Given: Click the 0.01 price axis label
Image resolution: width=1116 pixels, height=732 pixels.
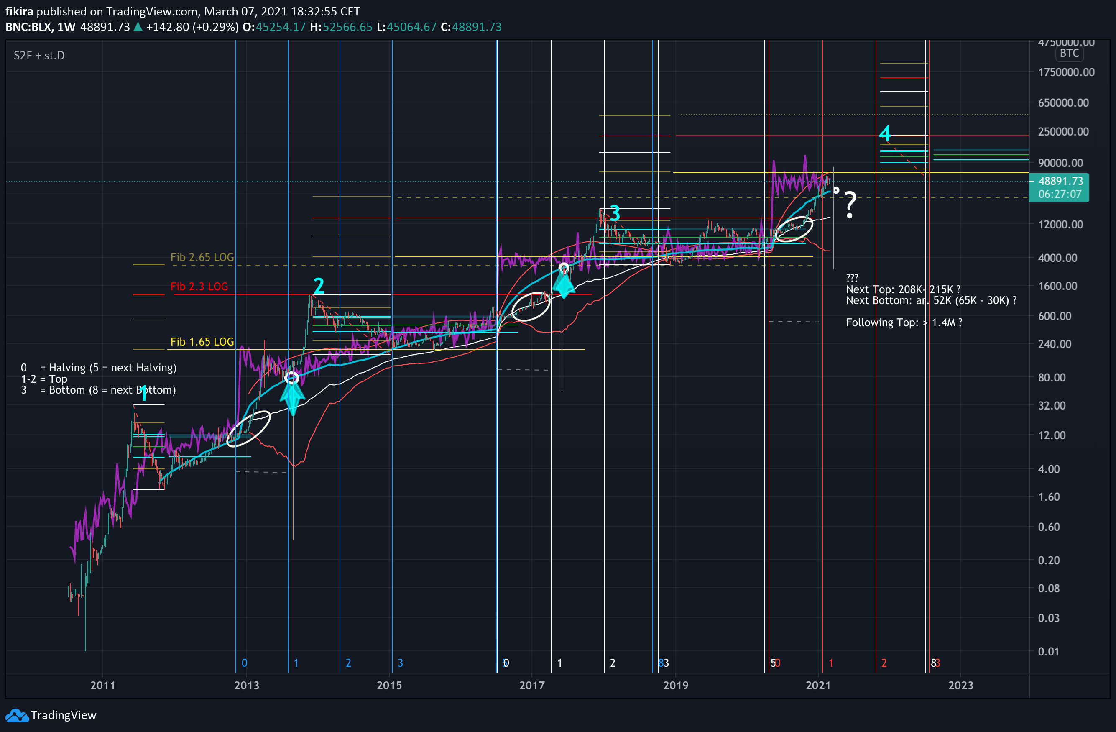Looking at the screenshot, I should pos(1049,652).
